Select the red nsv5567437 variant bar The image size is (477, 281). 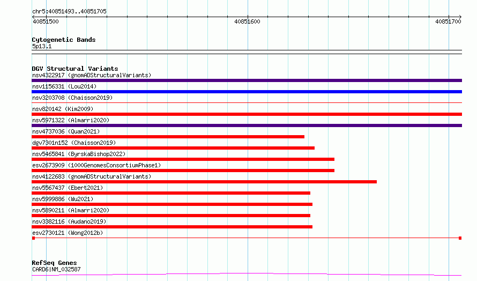pos(171,193)
